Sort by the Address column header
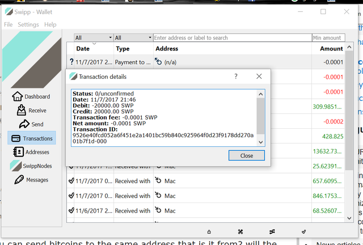 [233, 49]
